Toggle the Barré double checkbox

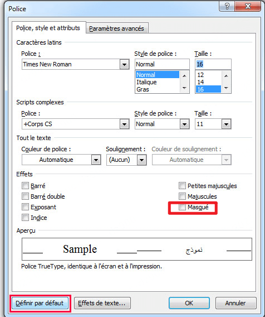point(25,196)
